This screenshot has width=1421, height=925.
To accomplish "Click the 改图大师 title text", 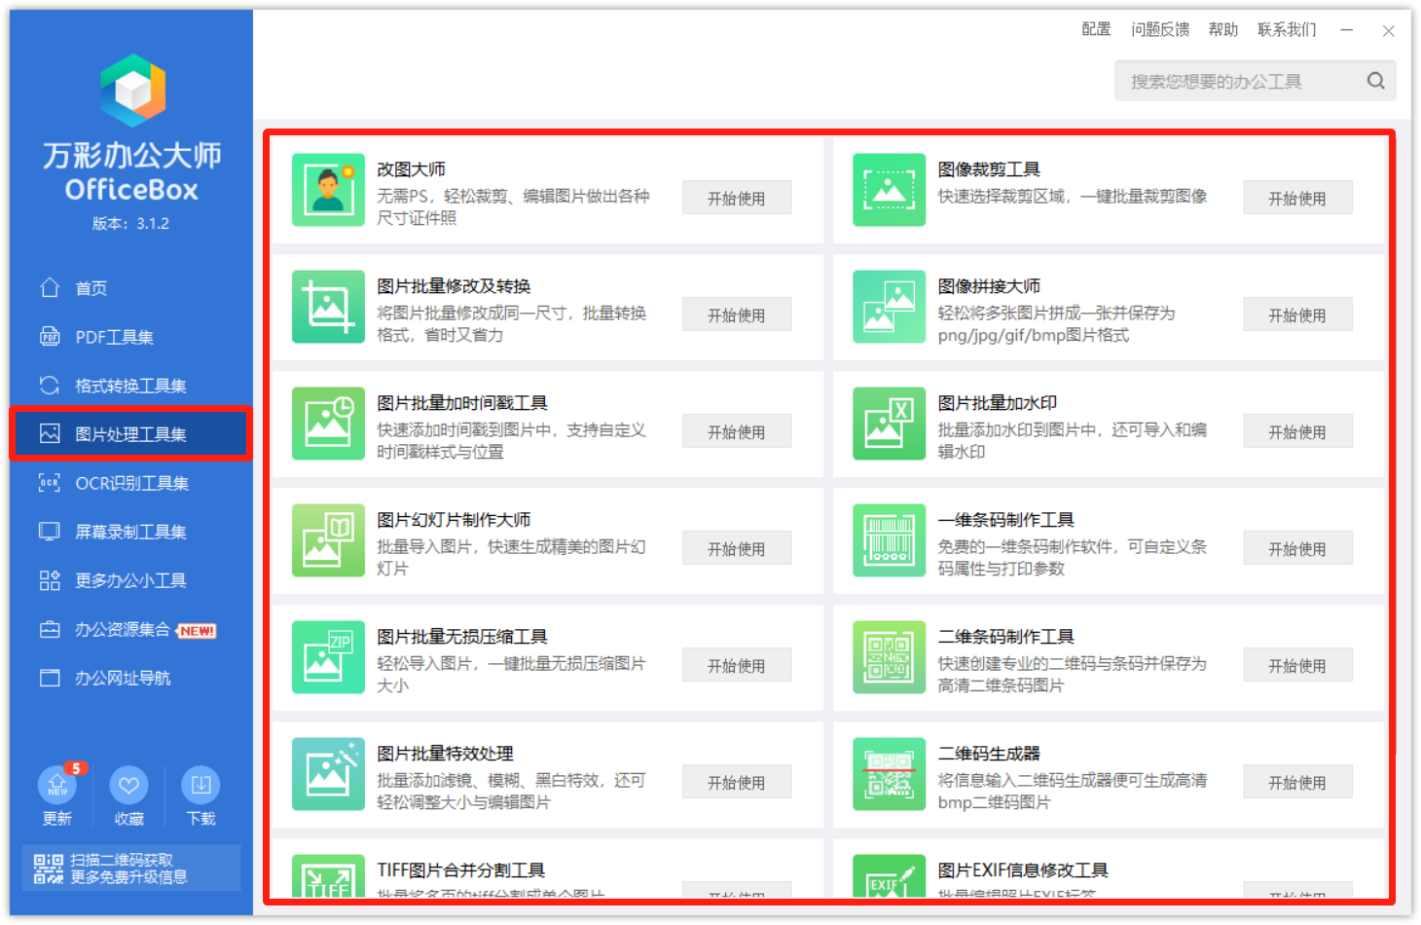I will click(x=412, y=169).
